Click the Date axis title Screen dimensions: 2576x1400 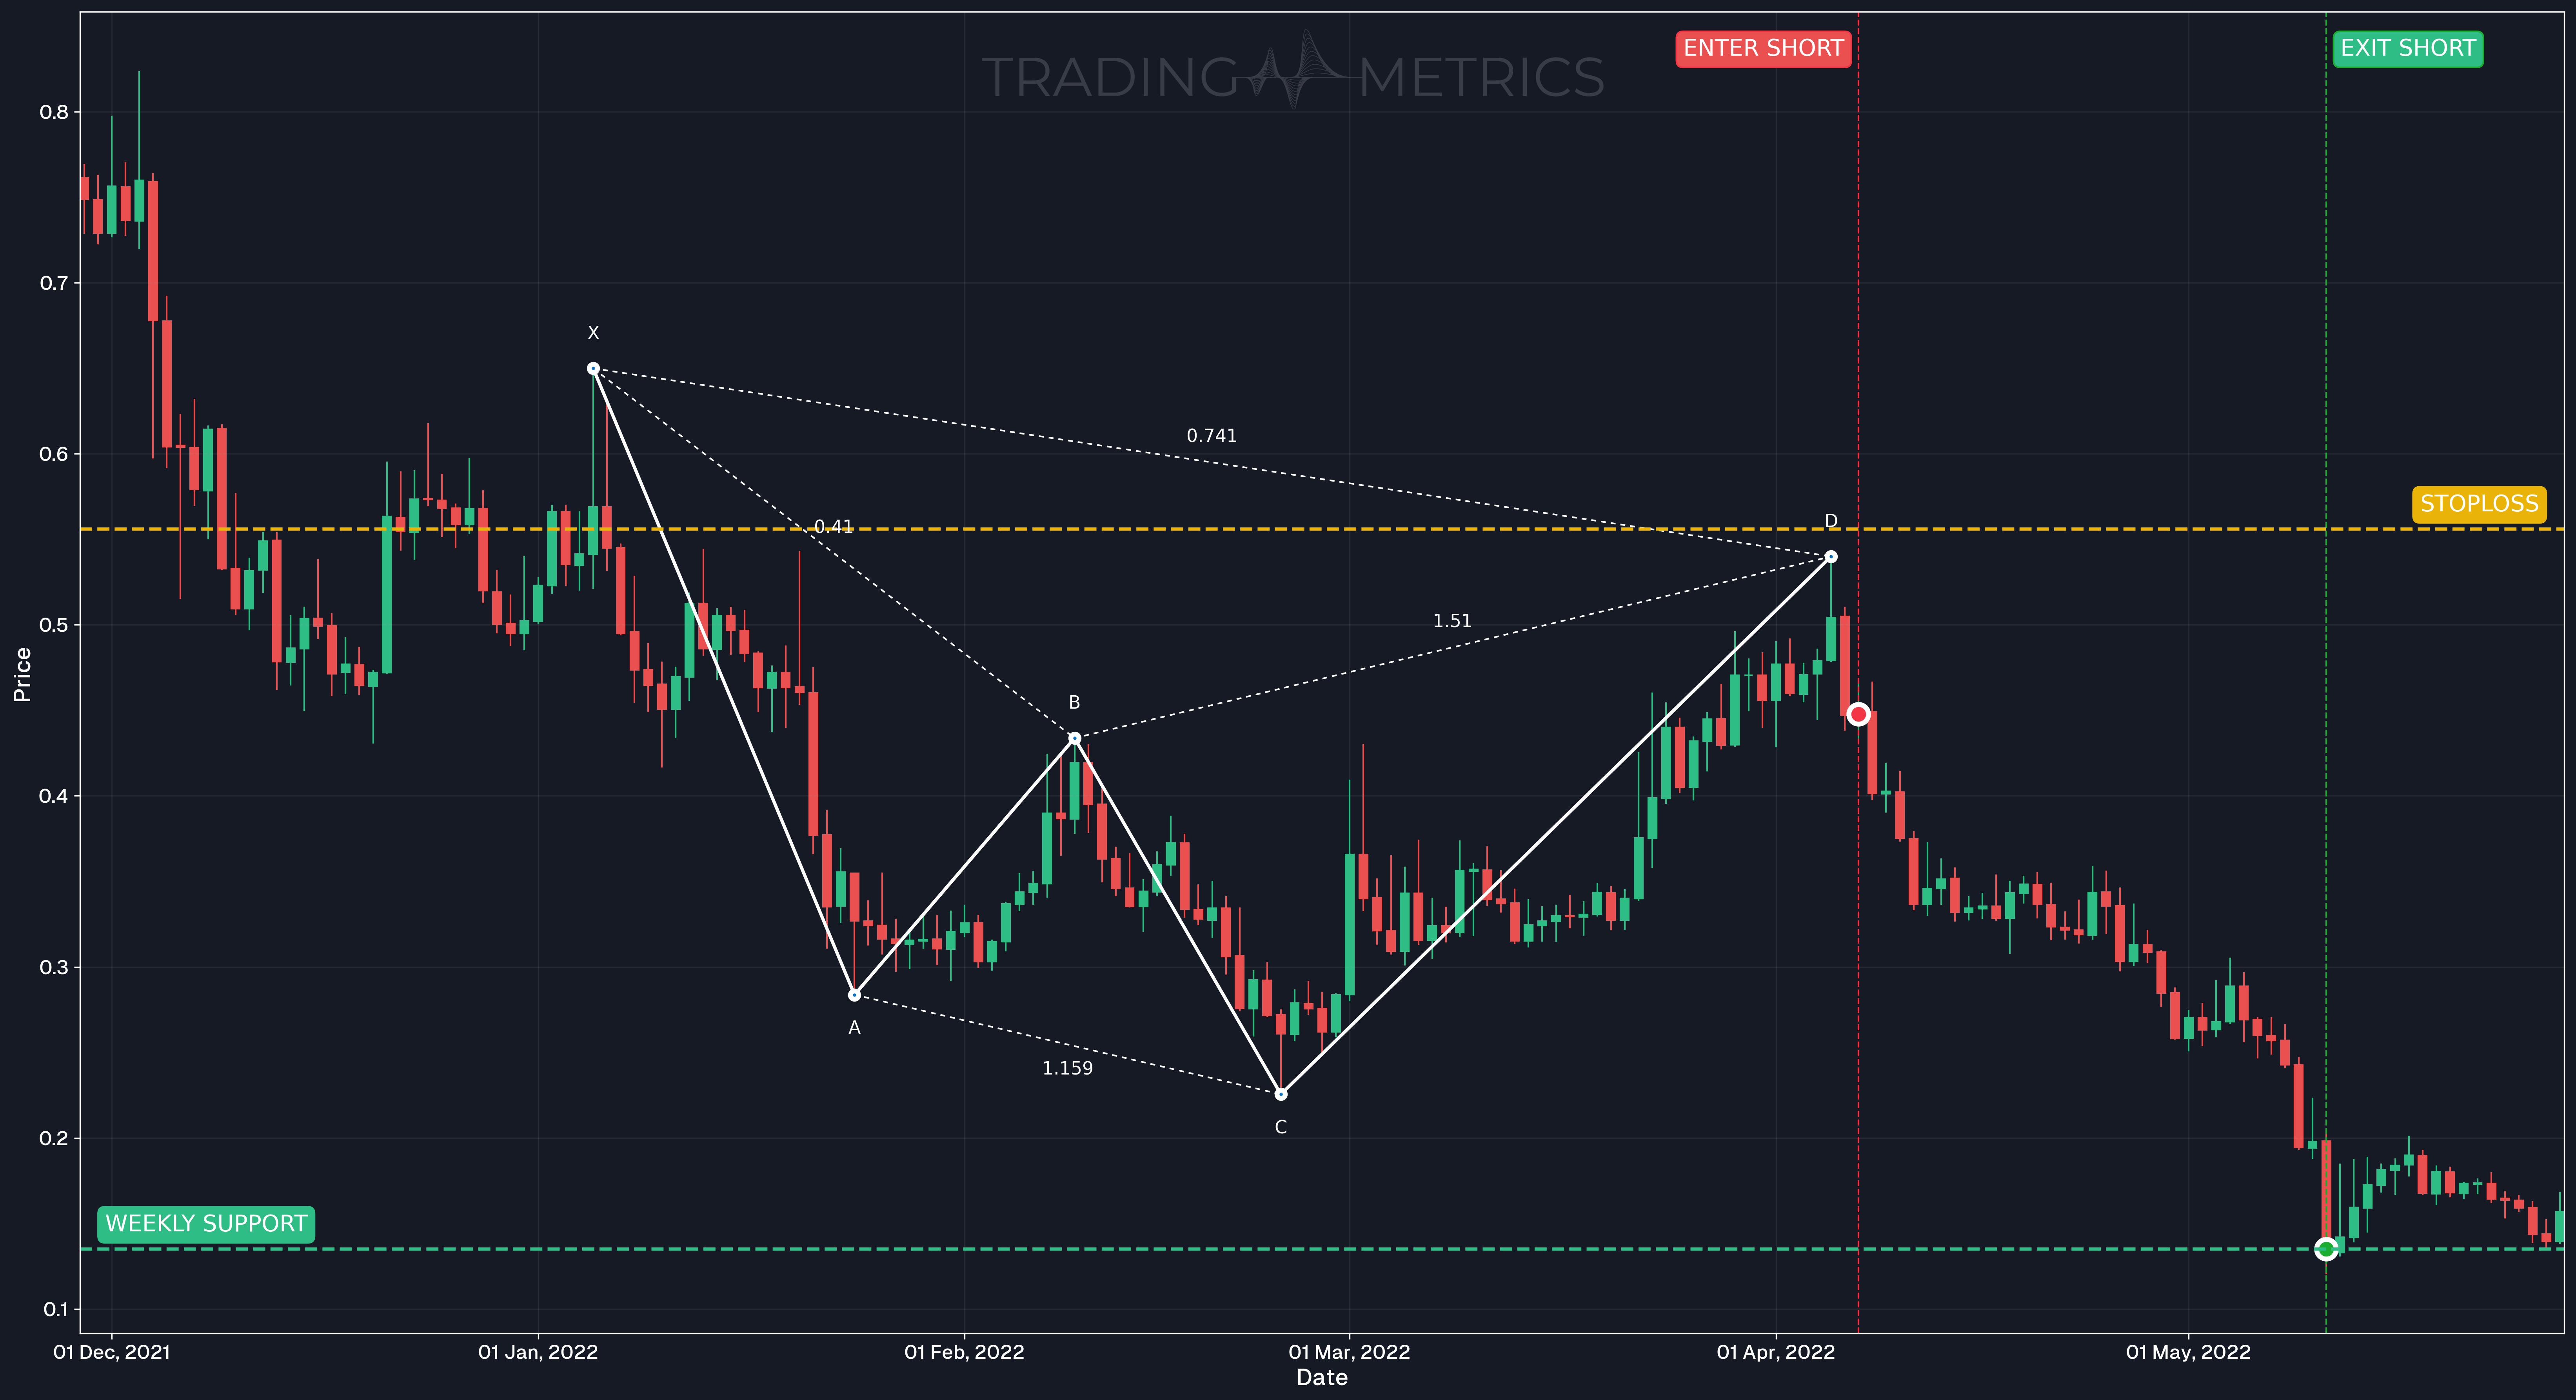tap(1322, 1378)
